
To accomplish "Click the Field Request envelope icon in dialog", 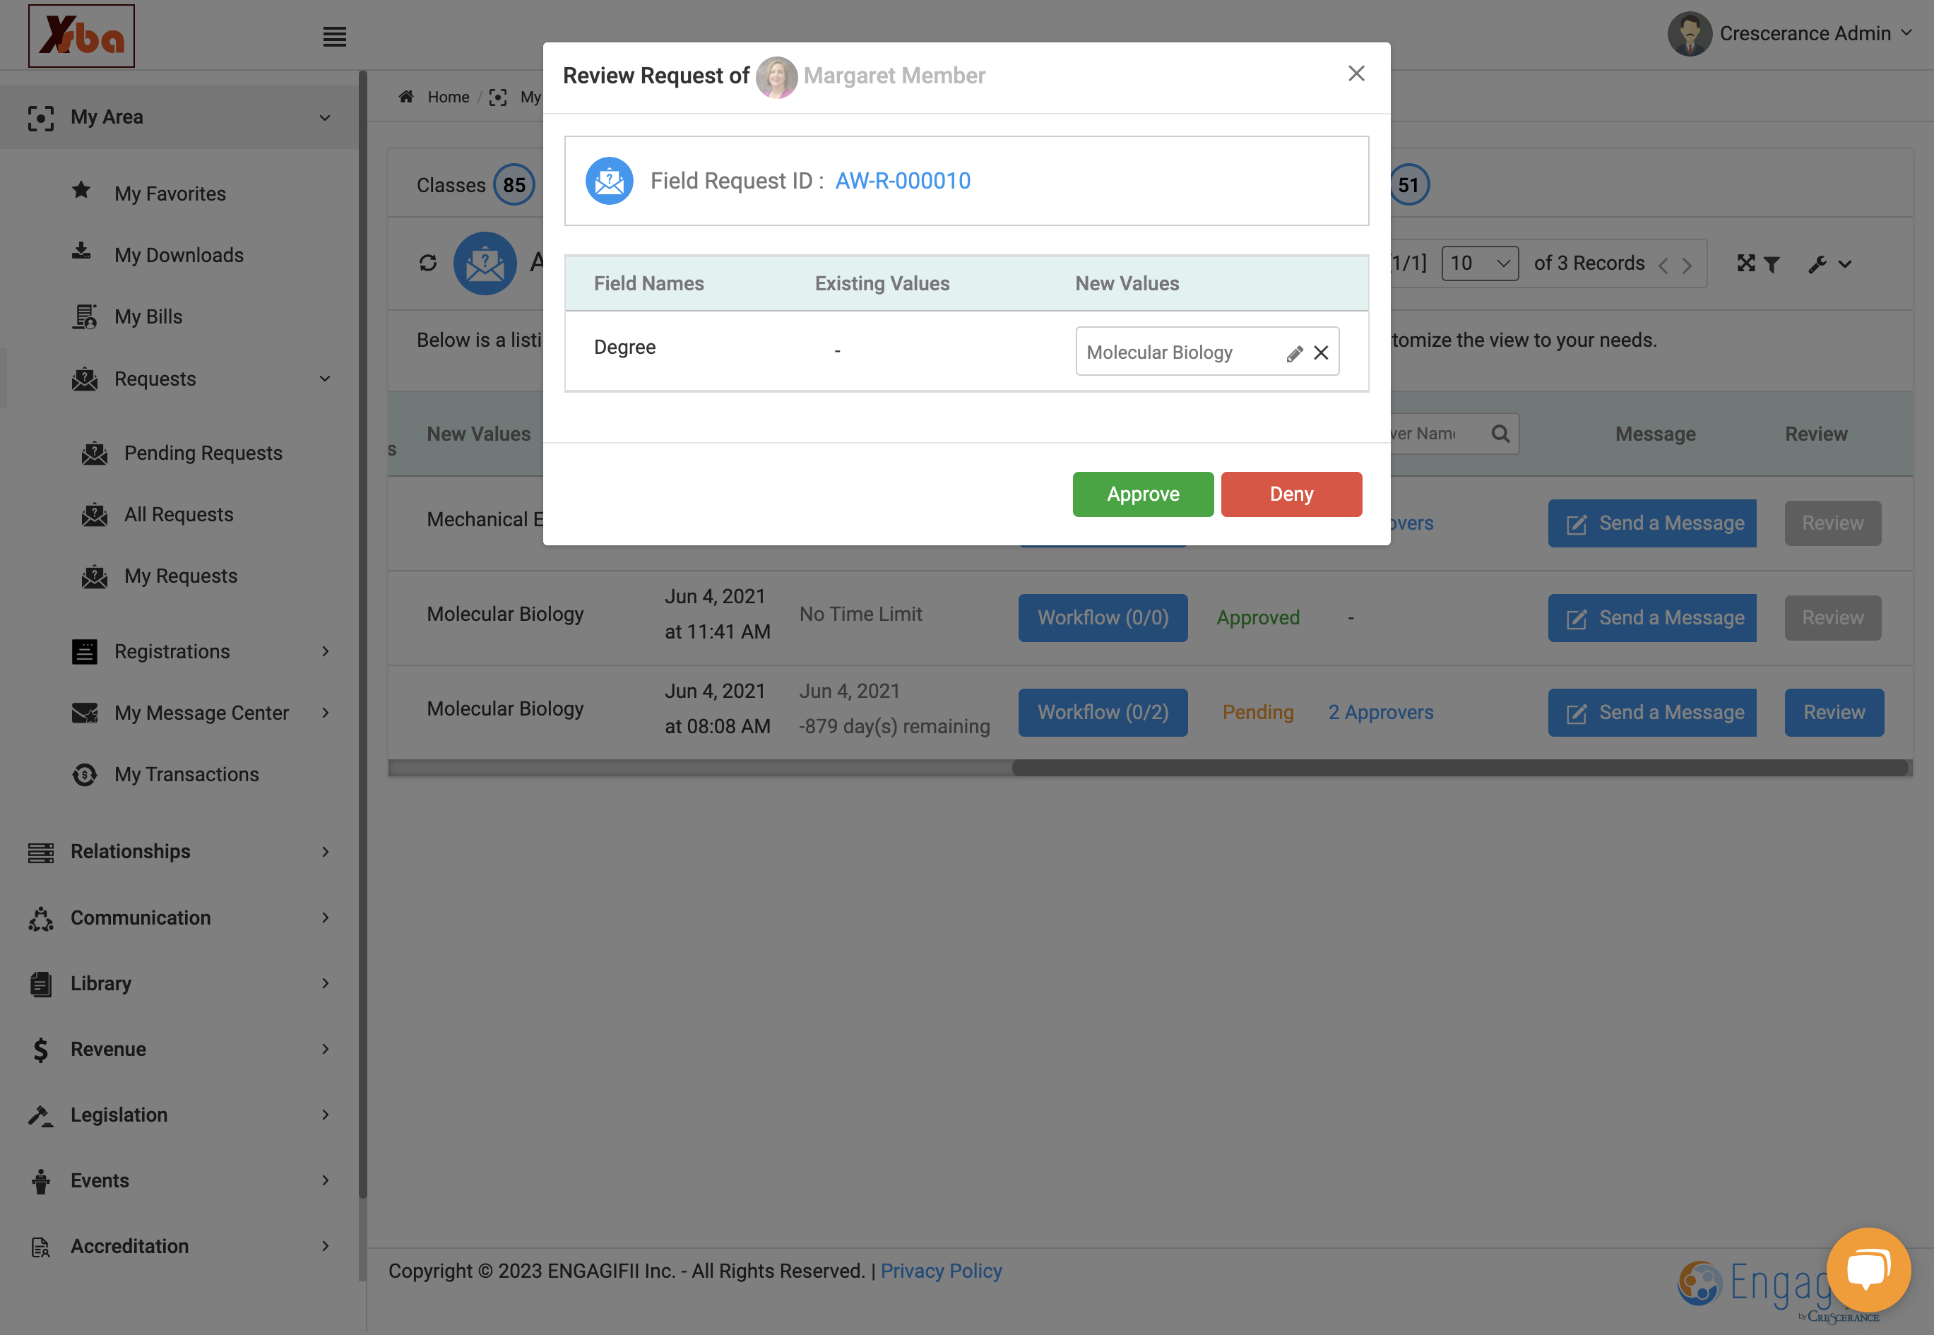I will [609, 181].
